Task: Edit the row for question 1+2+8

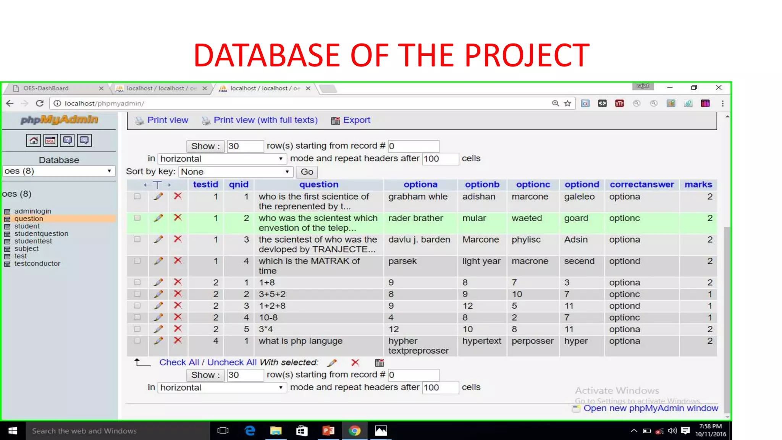Action: [158, 306]
